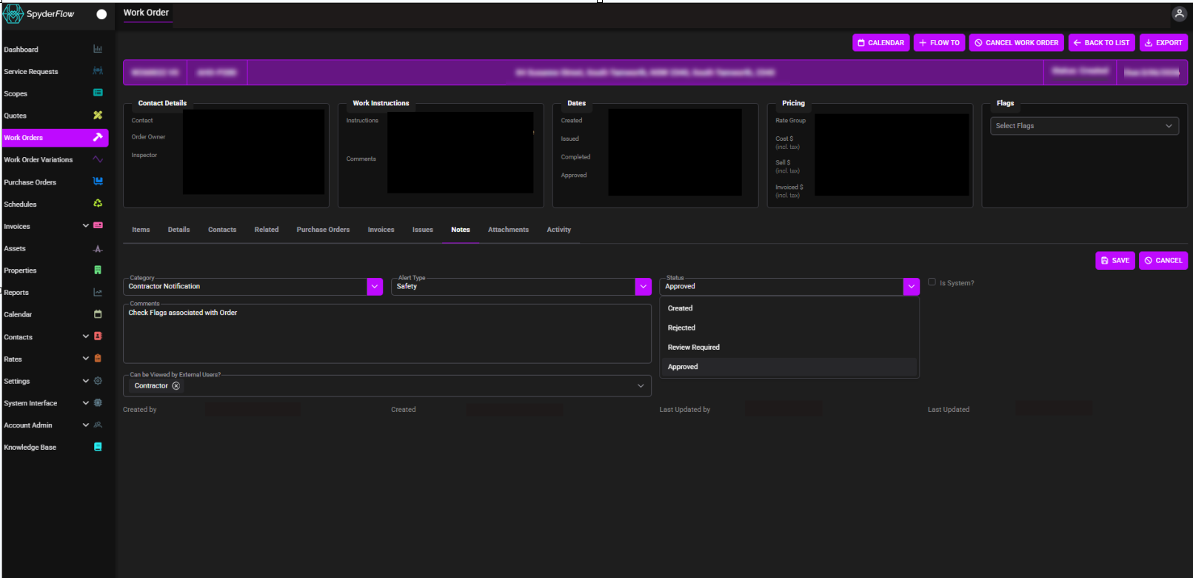Click the Calendar button in top toolbar
This screenshot has width=1193, height=578.
coord(881,43)
